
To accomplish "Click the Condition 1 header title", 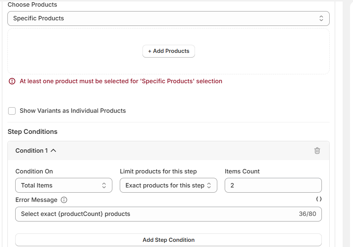I will (32, 150).
